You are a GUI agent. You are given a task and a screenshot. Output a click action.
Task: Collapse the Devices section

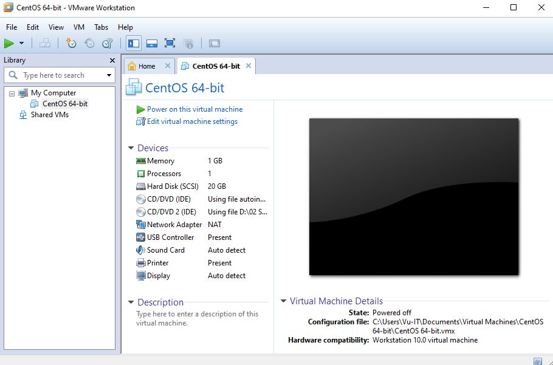(131, 148)
